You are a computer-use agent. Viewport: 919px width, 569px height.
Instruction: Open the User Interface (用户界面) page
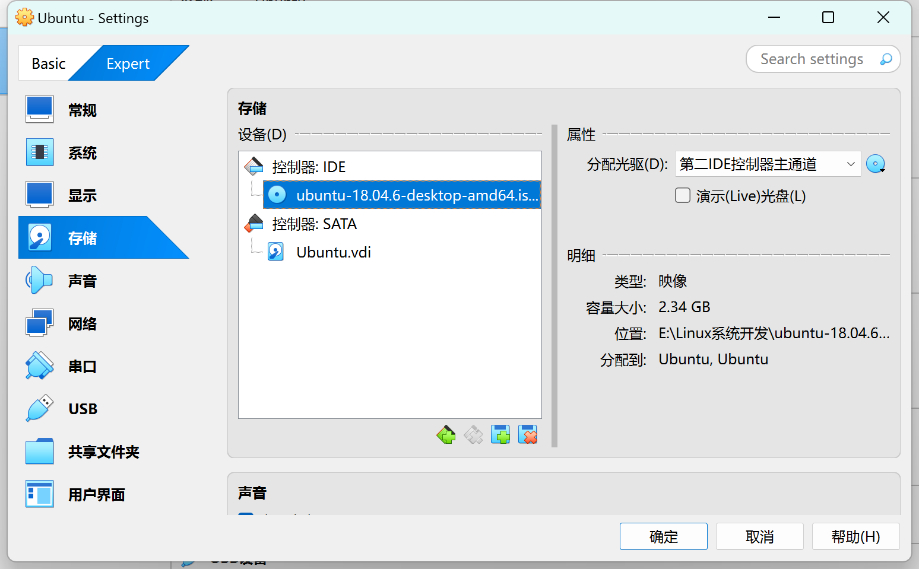pyautogui.click(x=96, y=494)
